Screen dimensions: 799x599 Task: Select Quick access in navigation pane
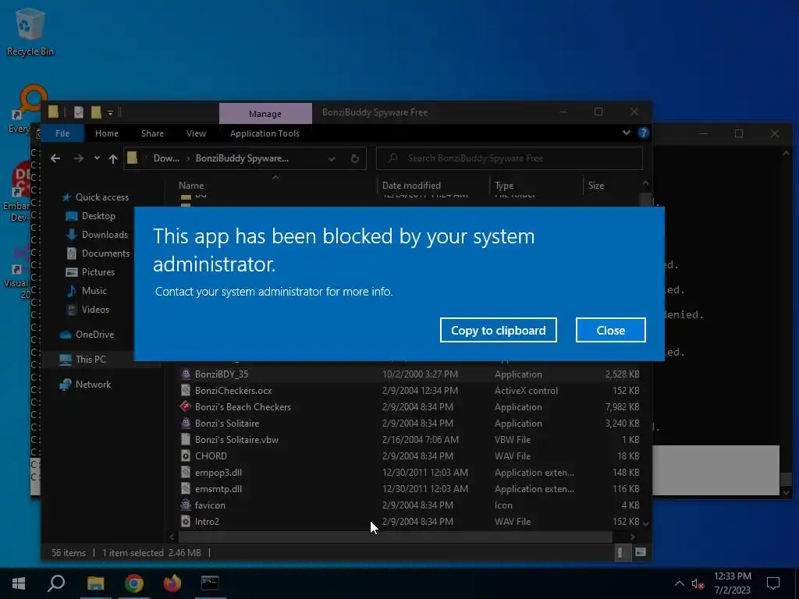pos(102,197)
